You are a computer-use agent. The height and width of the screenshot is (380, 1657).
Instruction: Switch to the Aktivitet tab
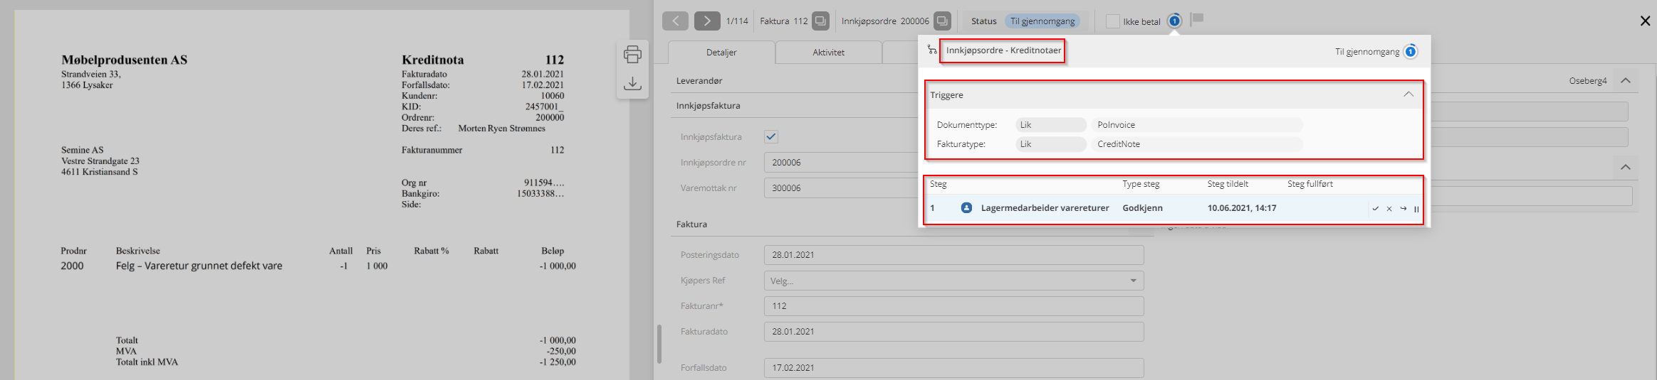828,53
